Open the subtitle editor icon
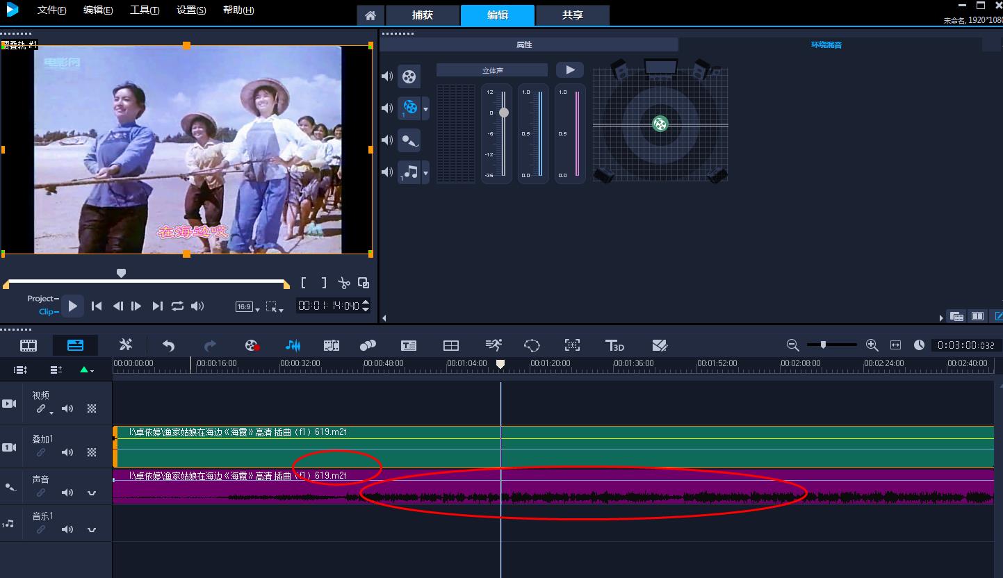 click(x=409, y=345)
